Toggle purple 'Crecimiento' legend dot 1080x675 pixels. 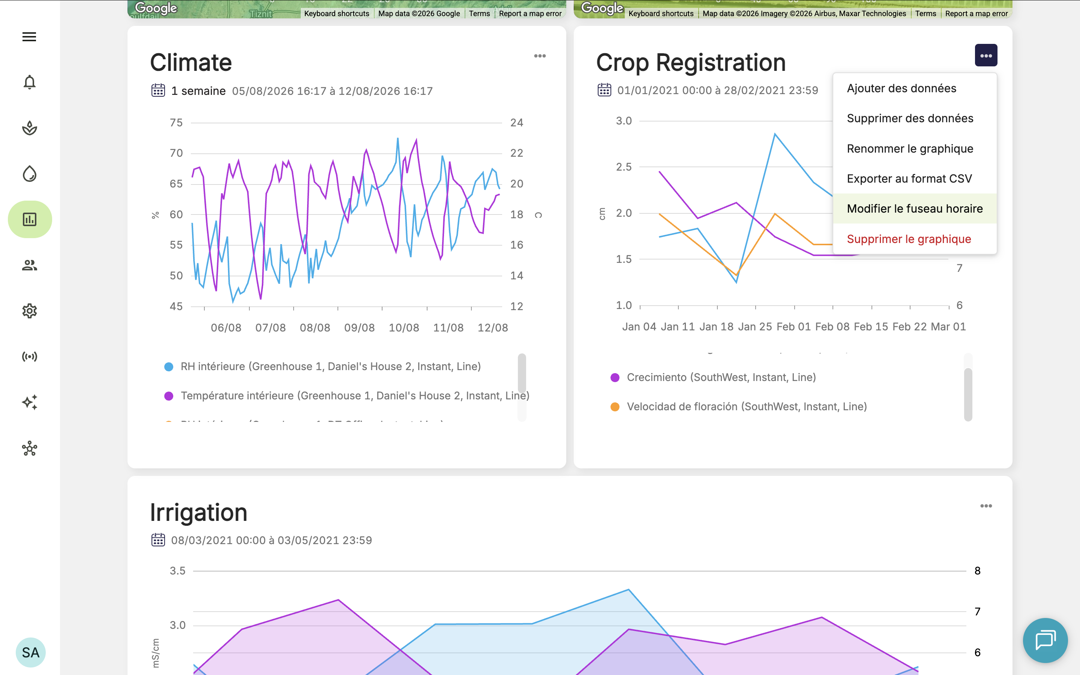click(x=615, y=378)
